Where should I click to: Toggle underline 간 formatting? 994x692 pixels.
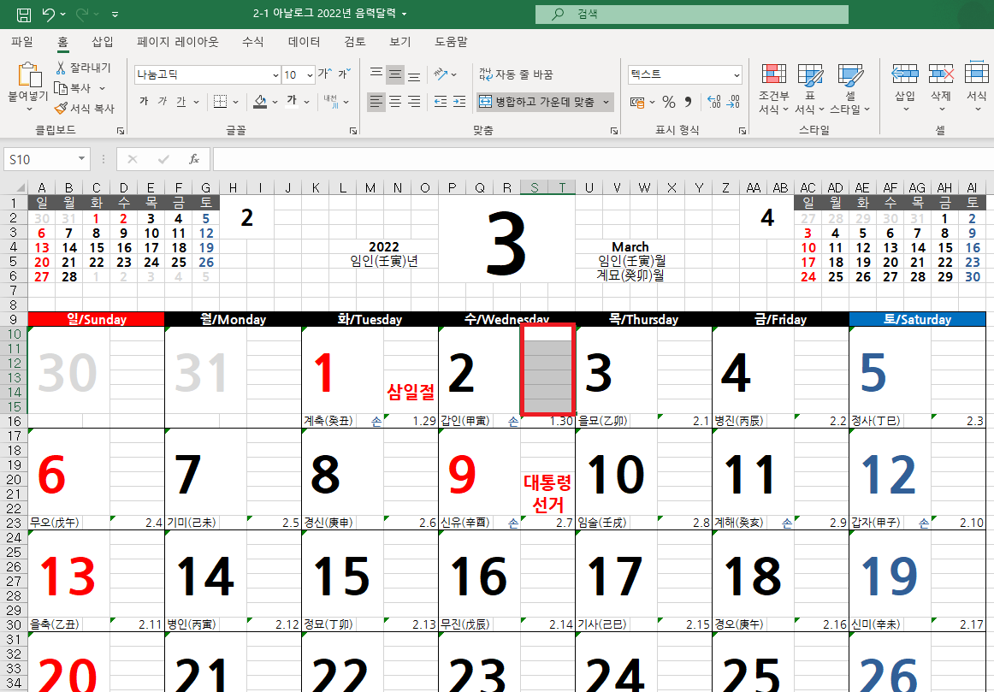point(181,102)
